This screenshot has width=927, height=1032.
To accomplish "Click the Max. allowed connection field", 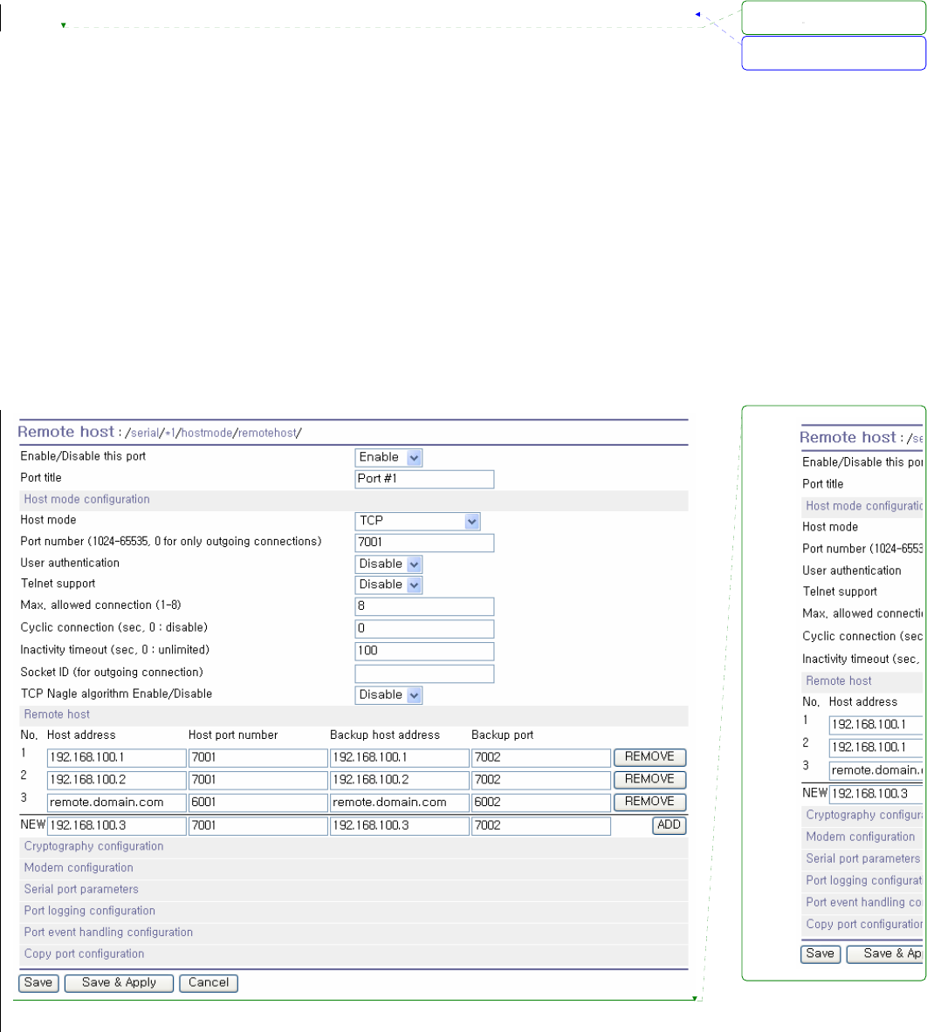I will [424, 606].
